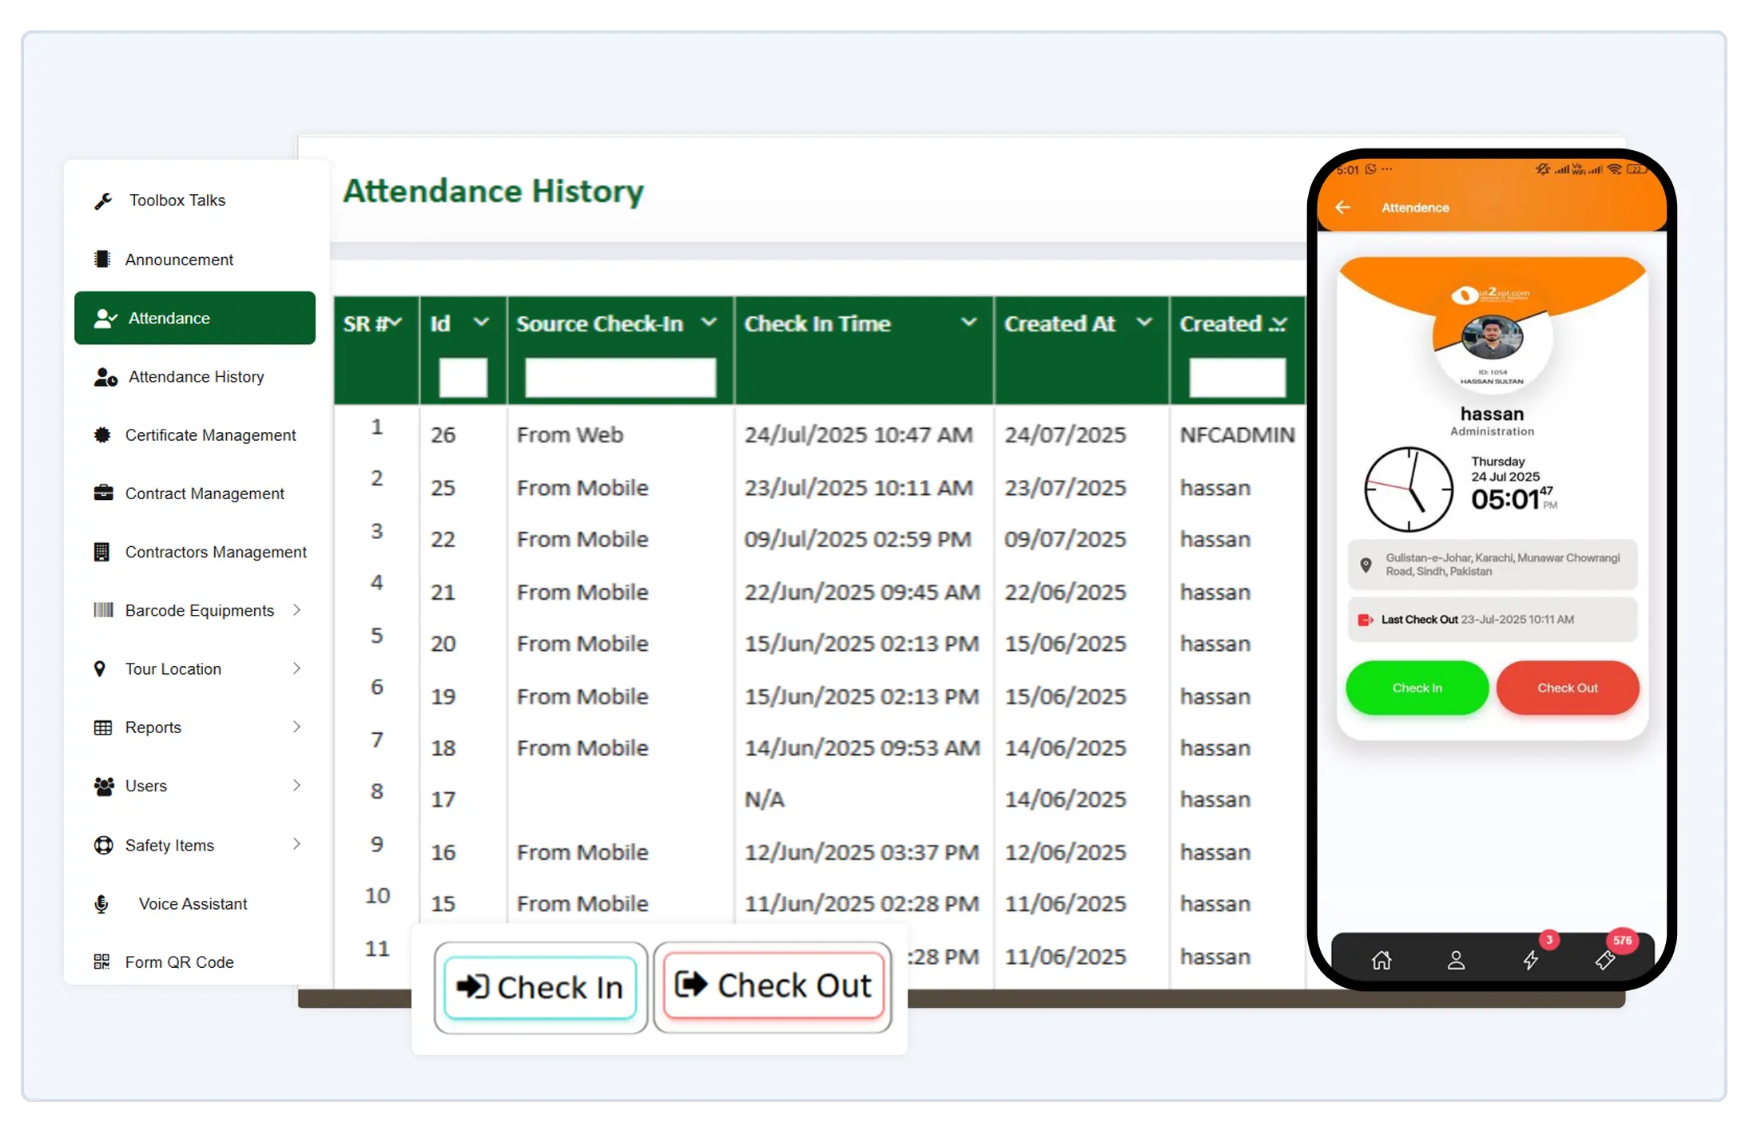Tap the profile person icon in navbar
This screenshot has height=1142, width=1753.
tap(1456, 960)
